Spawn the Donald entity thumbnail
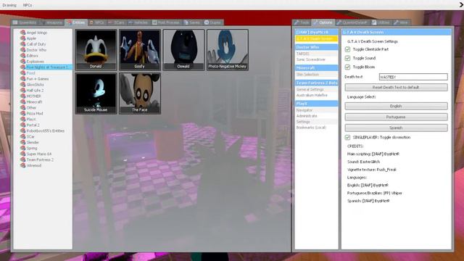 click(x=96, y=50)
